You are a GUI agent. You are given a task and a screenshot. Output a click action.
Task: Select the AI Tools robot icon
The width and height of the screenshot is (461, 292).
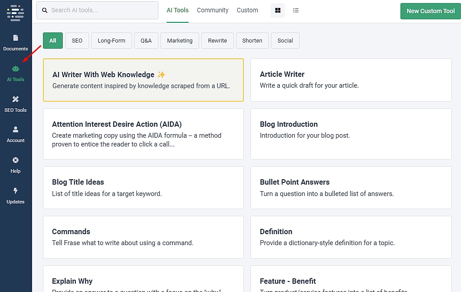click(x=16, y=69)
